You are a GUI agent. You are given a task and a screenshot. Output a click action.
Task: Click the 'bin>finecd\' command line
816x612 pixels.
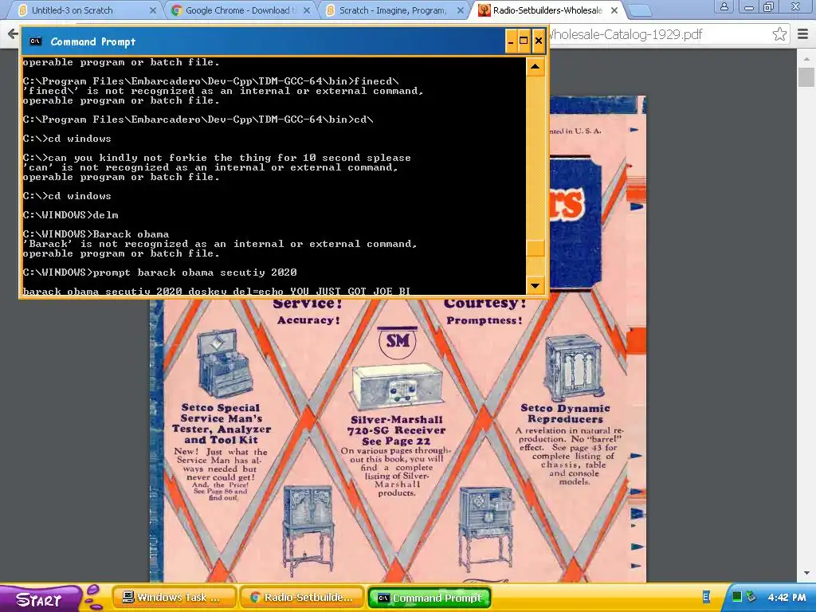(210, 80)
